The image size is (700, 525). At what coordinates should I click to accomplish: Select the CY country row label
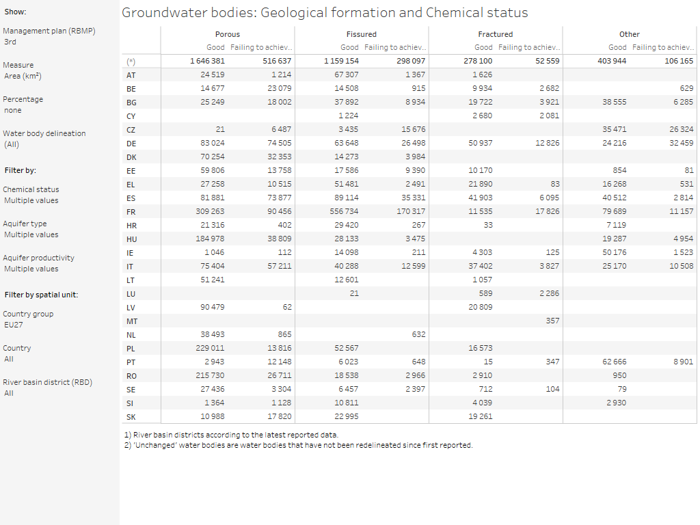pos(131,116)
